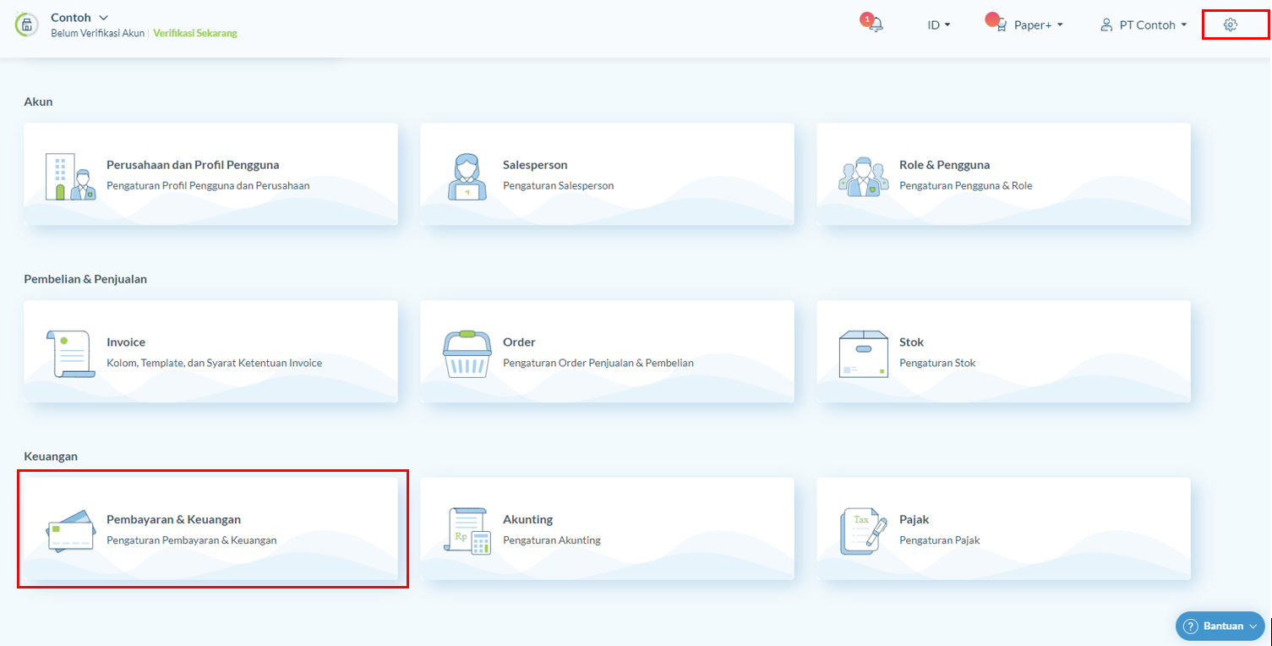Click the Order basket icon

pos(467,354)
